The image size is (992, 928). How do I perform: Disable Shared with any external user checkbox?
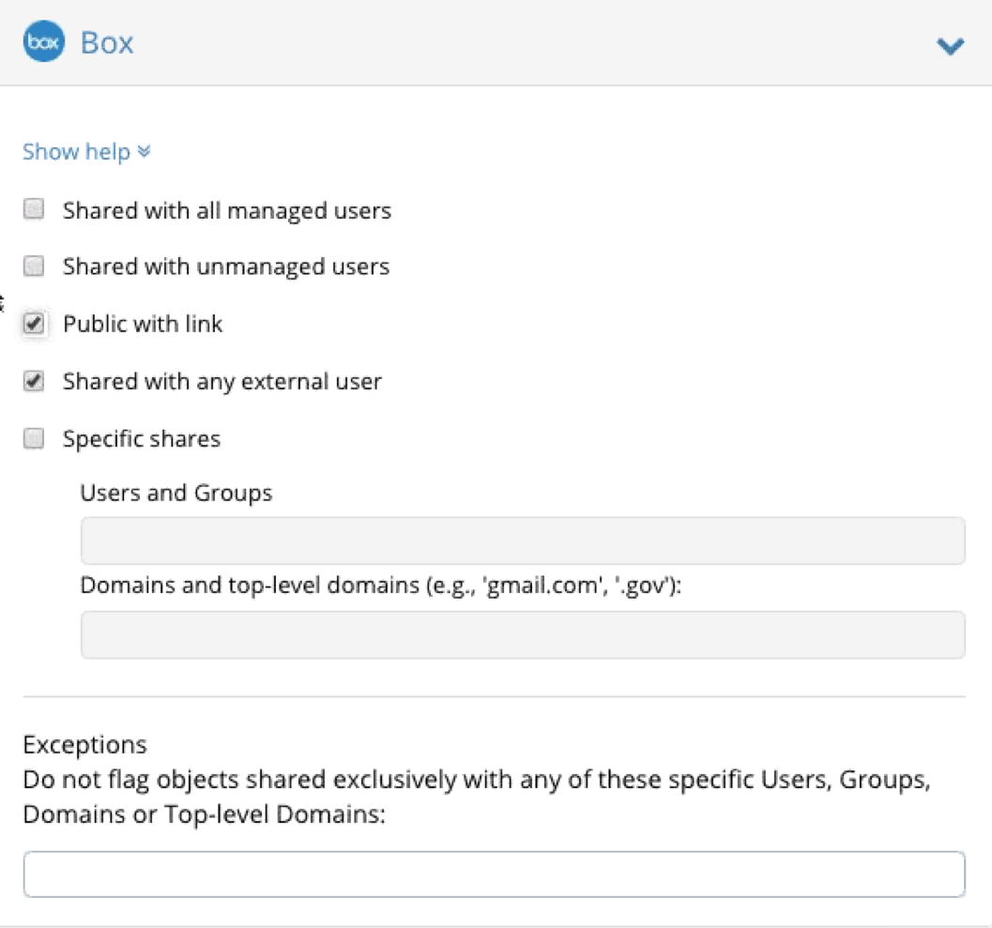(34, 382)
